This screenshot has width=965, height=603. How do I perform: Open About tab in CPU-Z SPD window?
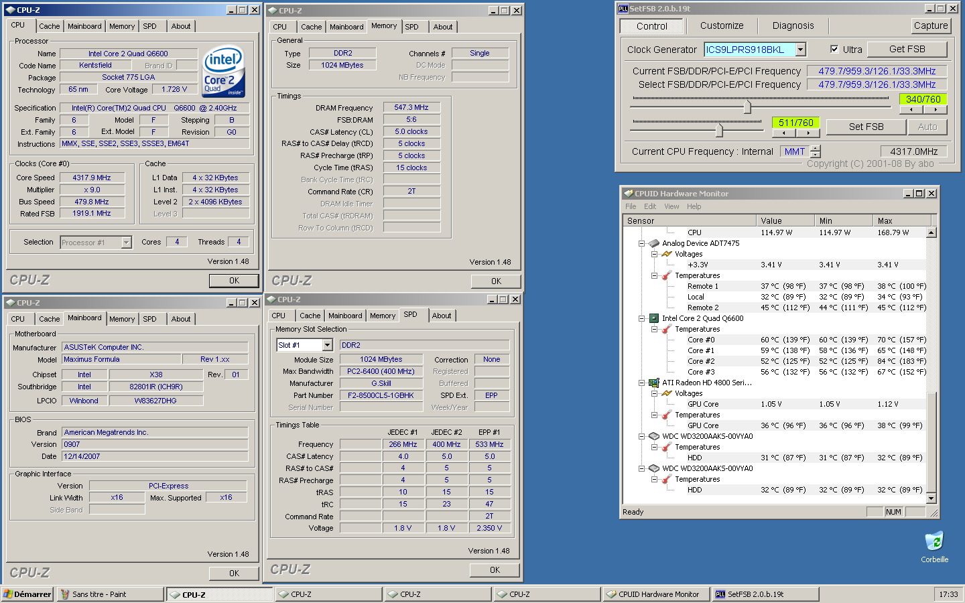(442, 316)
